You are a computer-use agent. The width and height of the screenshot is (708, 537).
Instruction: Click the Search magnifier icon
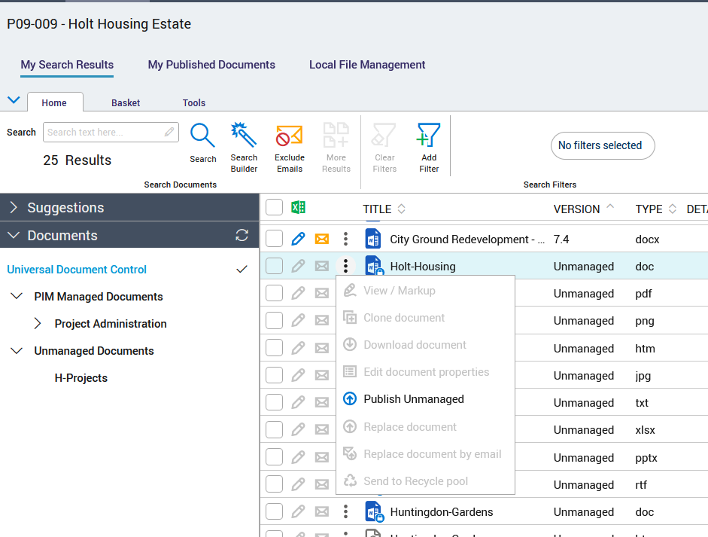pyautogui.click(x=202, y=135)
